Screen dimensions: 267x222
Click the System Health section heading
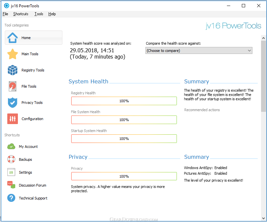point(88,81)
